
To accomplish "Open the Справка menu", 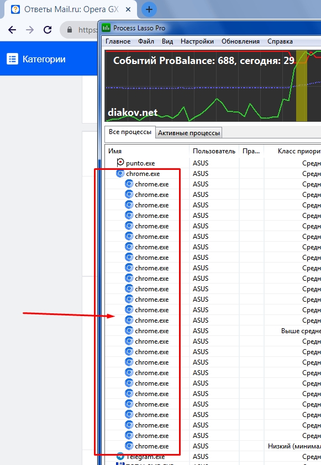I will point(280,41).
